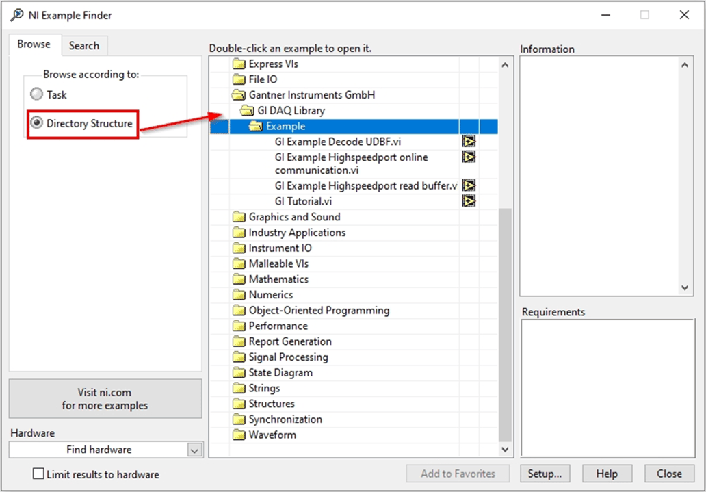Click the Example folder icon

pyautogui.click(x=256, y=126)
